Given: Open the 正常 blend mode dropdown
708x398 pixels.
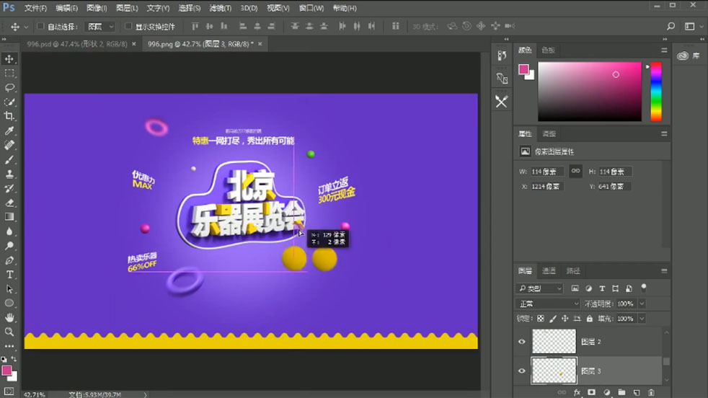Looking at the screenshot, I should pyautogui.click(x=548, y=304).
